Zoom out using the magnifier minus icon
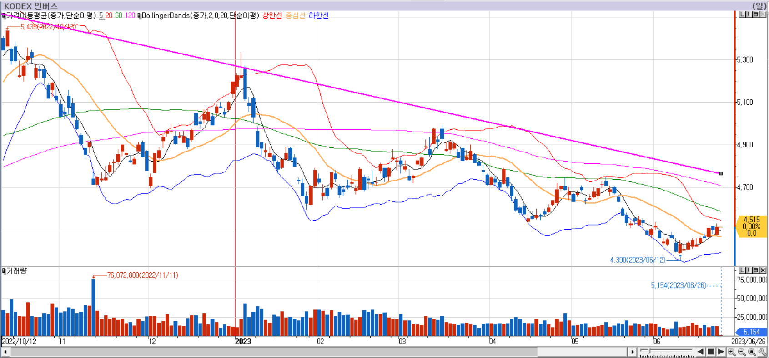This screenshot has height=358, width=769. click(x=742, y=352)
